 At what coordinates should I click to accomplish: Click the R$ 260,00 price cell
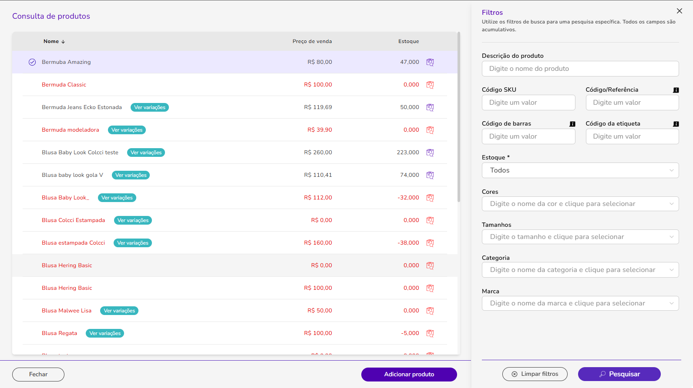point(318,153)
